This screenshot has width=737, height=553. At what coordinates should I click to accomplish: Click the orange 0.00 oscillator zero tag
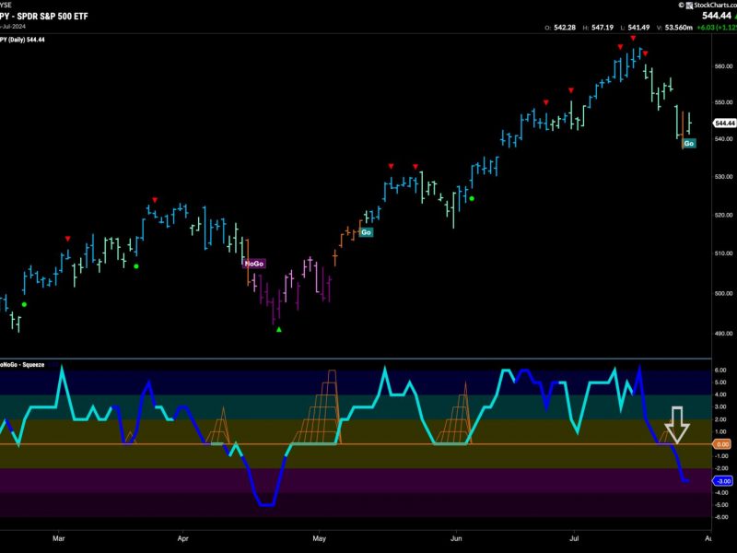(x=722, y=444)
